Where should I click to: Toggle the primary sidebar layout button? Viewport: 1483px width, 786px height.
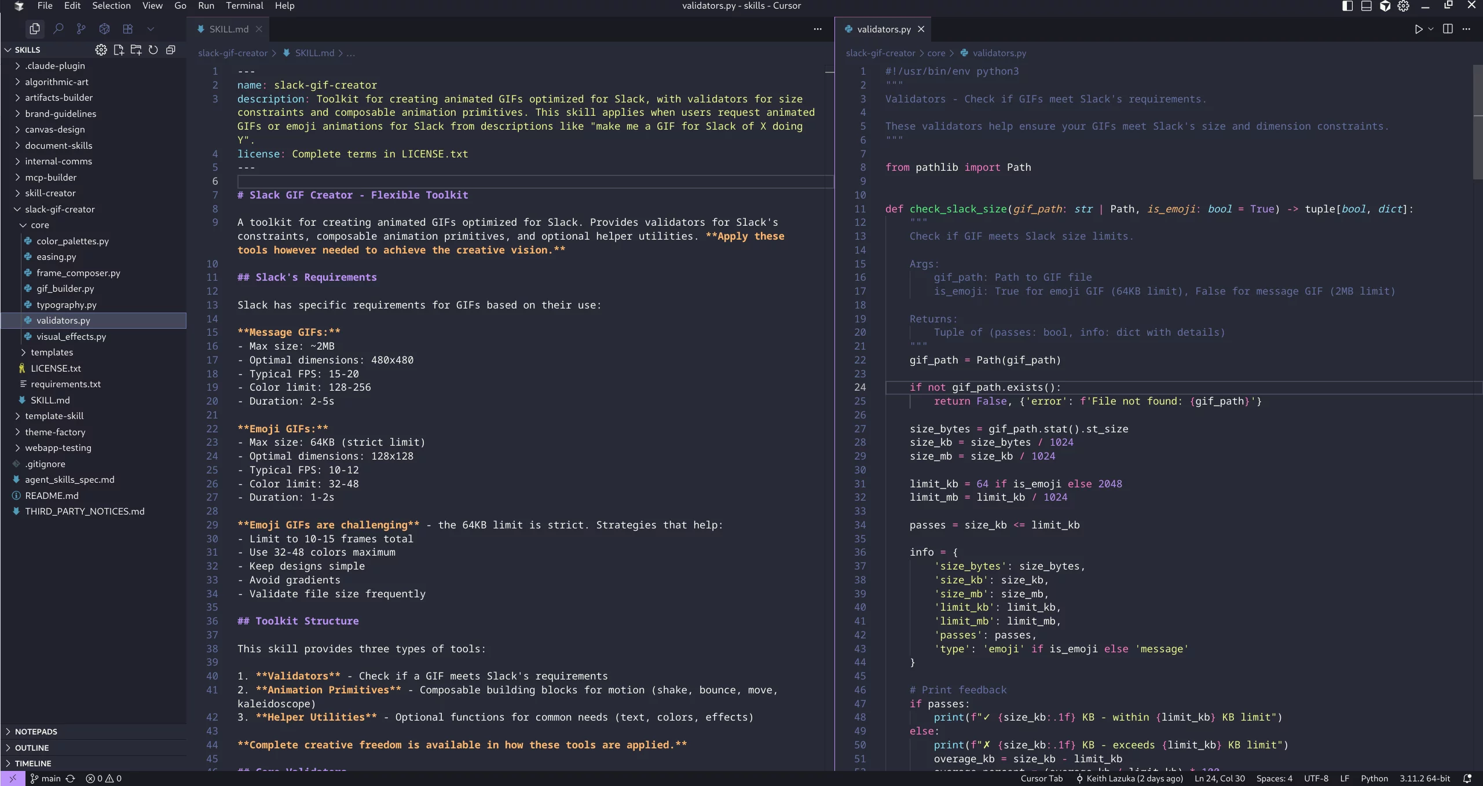coord(1347,6)
